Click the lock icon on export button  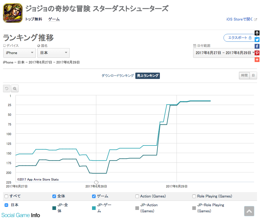(250, 38)
